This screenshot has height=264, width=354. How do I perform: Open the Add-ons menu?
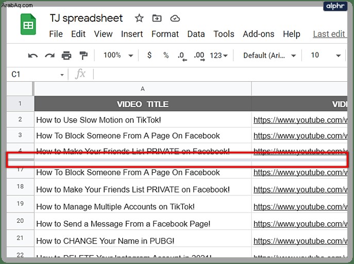pyautogui.click(x=259, y=34)
